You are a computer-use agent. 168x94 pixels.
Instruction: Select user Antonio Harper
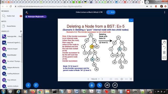pos(12,49)
